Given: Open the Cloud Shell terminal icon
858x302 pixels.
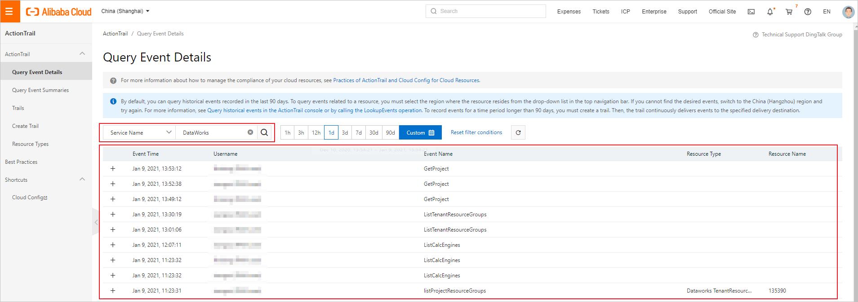Looking at the screenshot, I should [x=751, y=12].
